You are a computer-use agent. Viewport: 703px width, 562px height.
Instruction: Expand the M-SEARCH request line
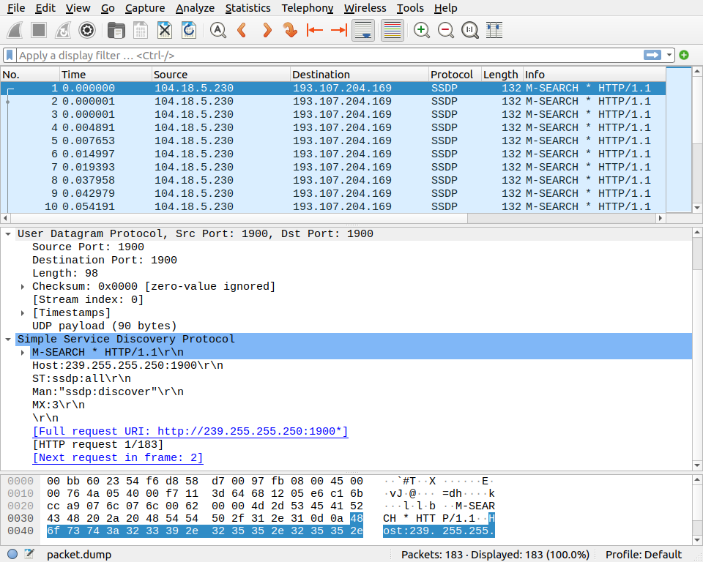[x=23, y=353]
